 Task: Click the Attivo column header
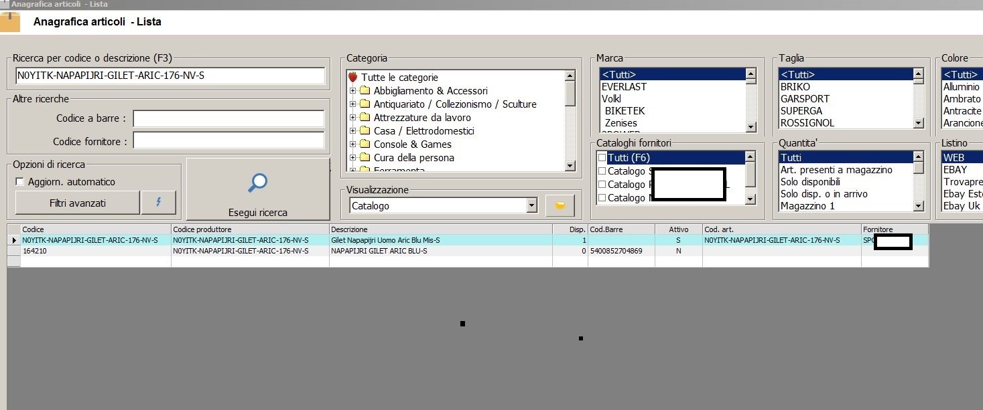(679, 229)
